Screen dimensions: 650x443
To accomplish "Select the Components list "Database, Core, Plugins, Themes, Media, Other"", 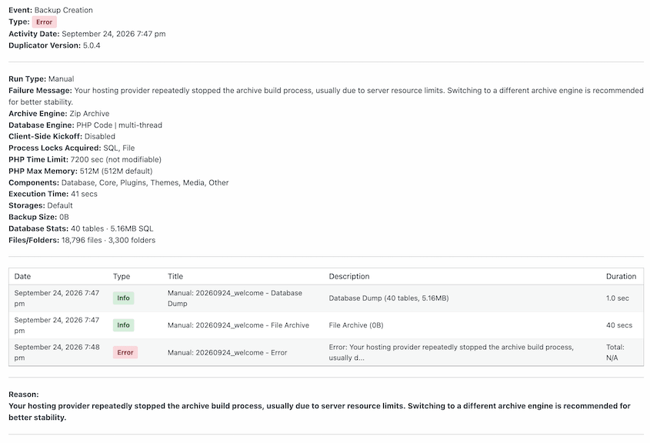I will [x=145, y=183].
